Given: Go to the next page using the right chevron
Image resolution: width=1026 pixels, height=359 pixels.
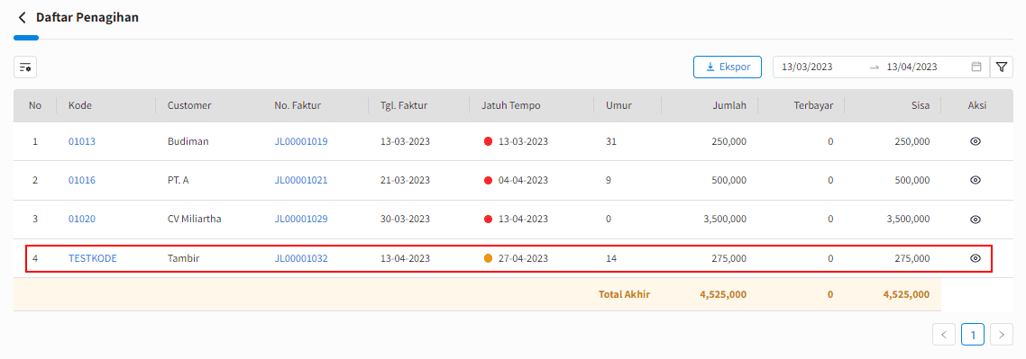Looking at the screenshot, I should click(1001, 335).
